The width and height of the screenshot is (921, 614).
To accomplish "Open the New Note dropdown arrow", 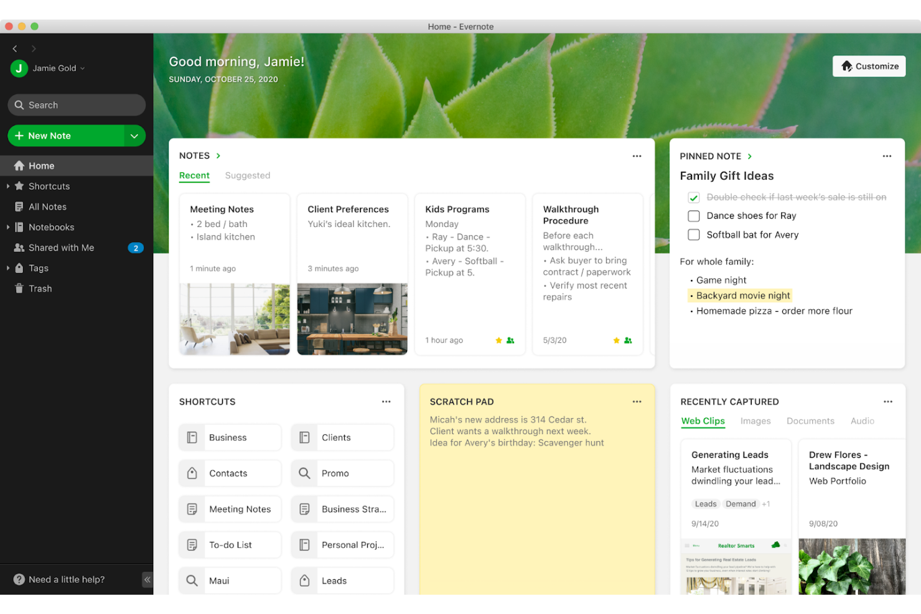I will click(x=134, y=136).
